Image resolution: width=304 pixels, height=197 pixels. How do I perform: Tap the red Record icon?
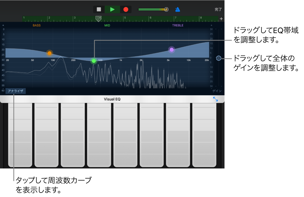(125, 9)
